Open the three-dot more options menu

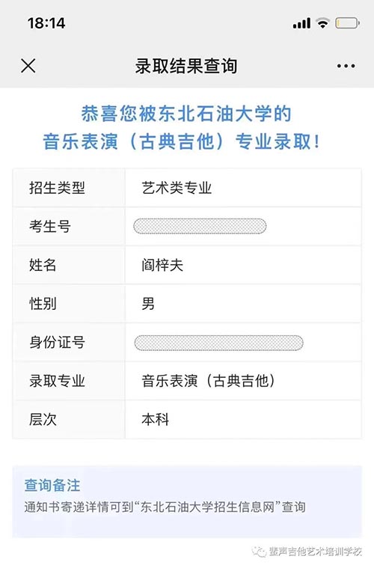[x=346, y=66]
